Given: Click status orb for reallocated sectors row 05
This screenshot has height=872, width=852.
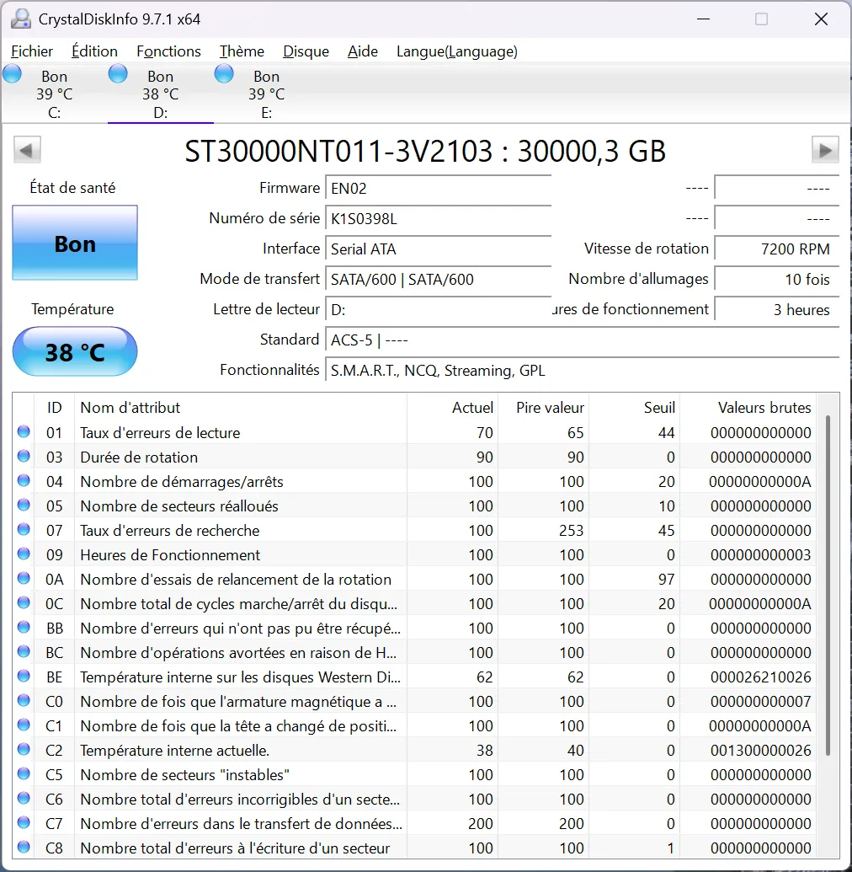Looking at the screenshot, I should [x=24, y=506].
